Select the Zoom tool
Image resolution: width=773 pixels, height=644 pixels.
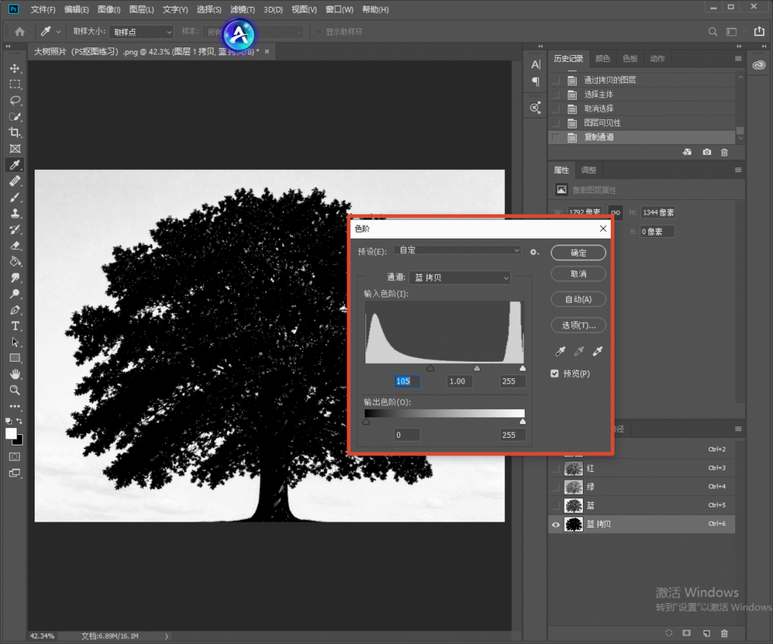pyautogui.click(x=15, y=390)
